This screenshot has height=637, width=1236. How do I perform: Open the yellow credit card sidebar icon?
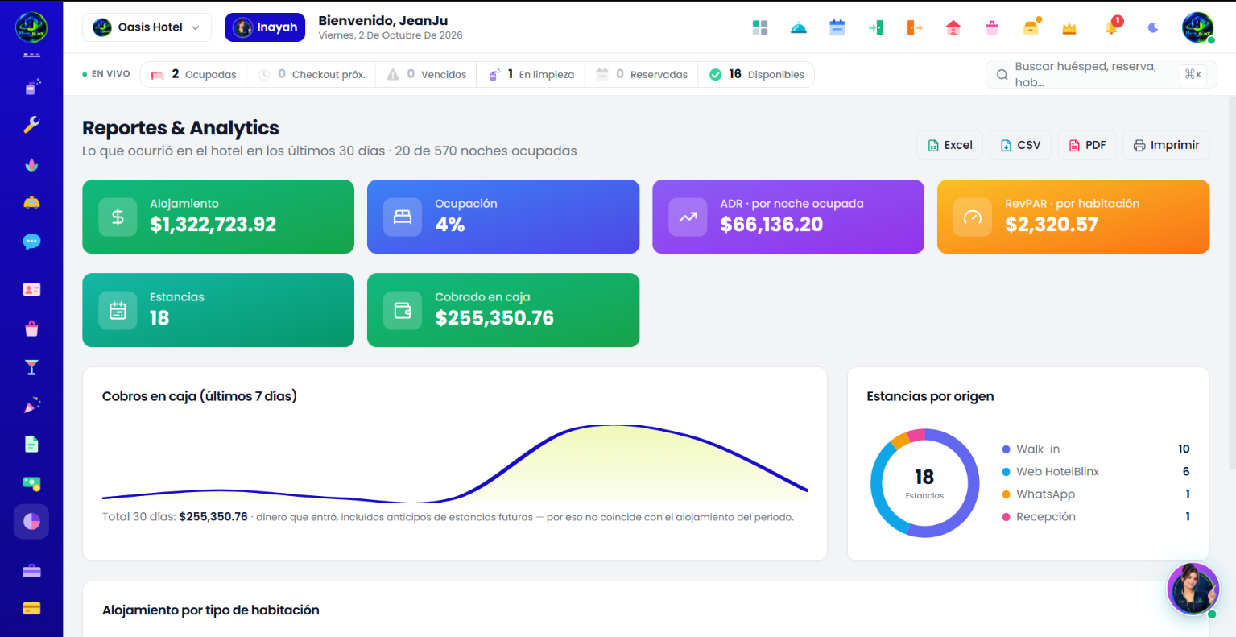click(x=31, y=609)
